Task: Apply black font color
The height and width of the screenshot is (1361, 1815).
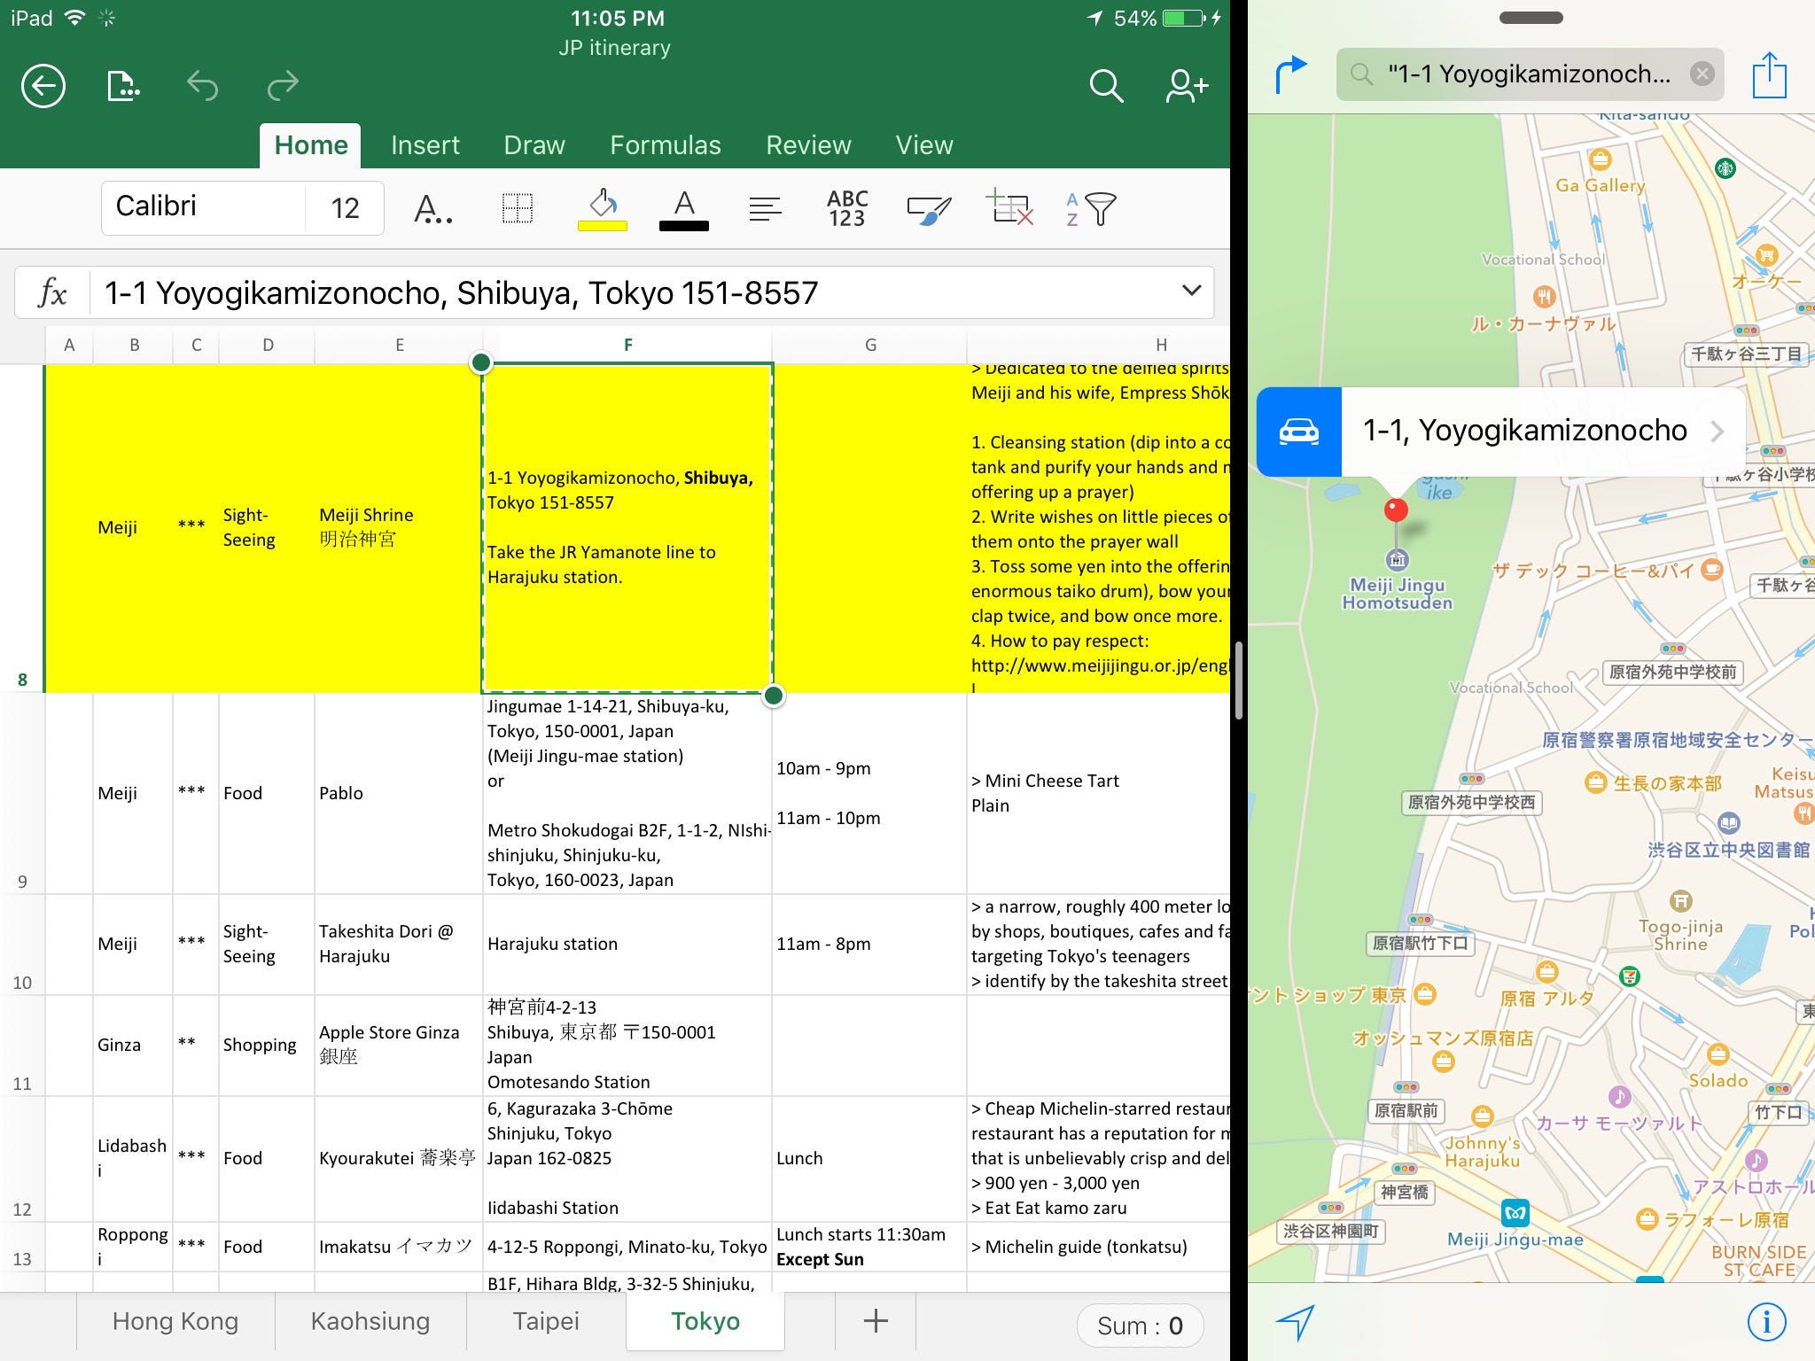Action: point(684,209)
